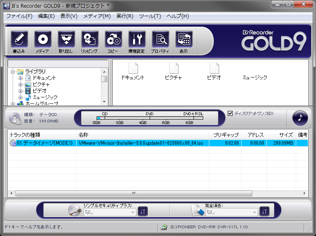Select ビデオ in the folder tree
This screenshot has width=316, height=236.
tap(39, 91)
